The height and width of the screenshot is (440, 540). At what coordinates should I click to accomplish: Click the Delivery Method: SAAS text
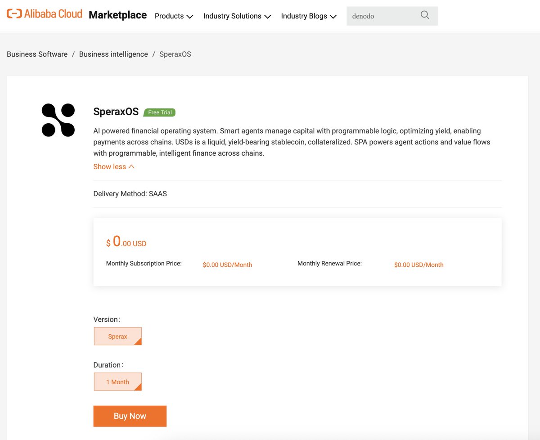pos(130,194)
